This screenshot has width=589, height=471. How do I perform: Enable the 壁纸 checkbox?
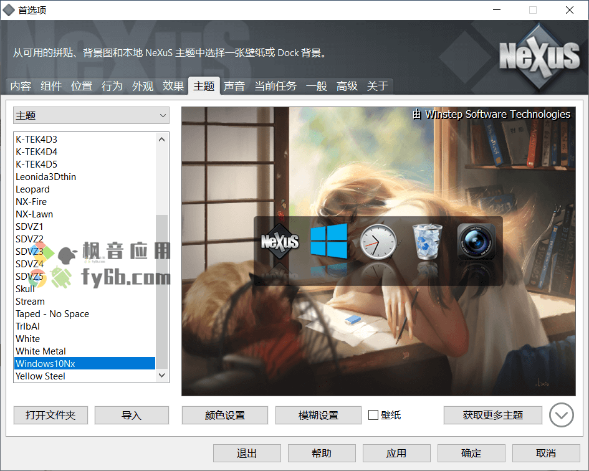pyautogui.click(x=373, y=415)
